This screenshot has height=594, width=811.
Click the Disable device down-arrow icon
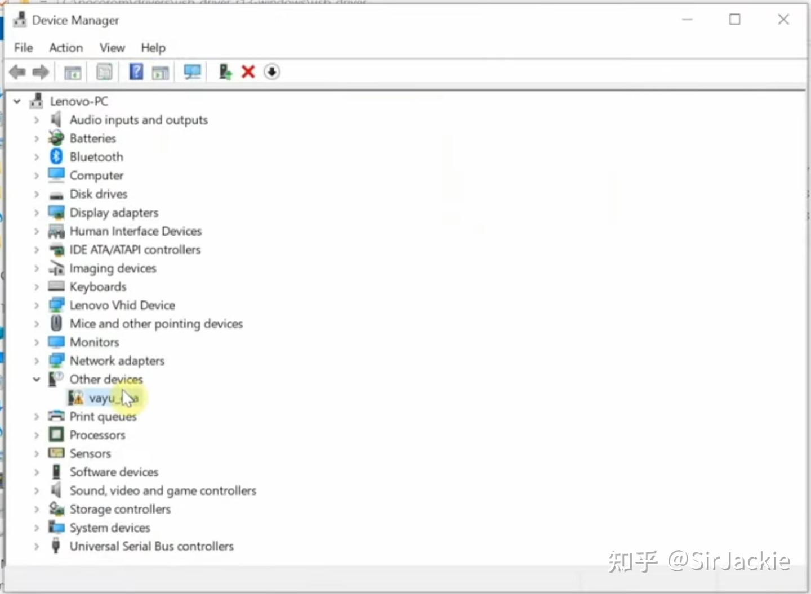pos(271,71)
